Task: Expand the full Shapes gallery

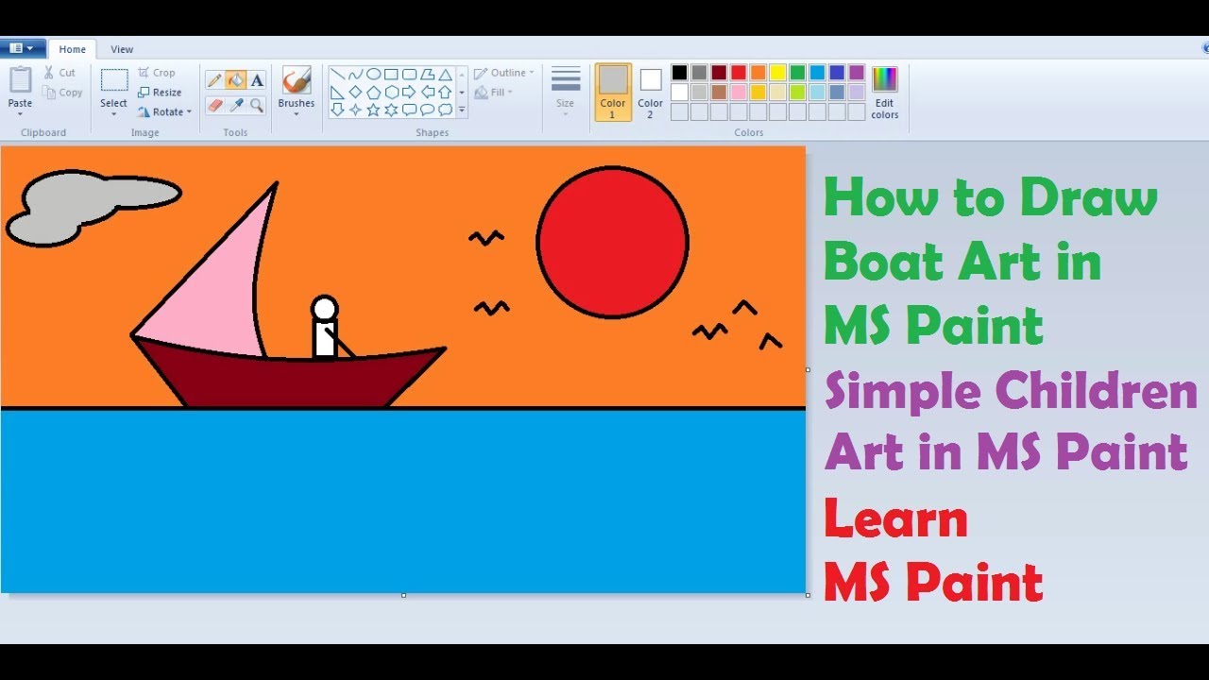Action: [462, 110]
